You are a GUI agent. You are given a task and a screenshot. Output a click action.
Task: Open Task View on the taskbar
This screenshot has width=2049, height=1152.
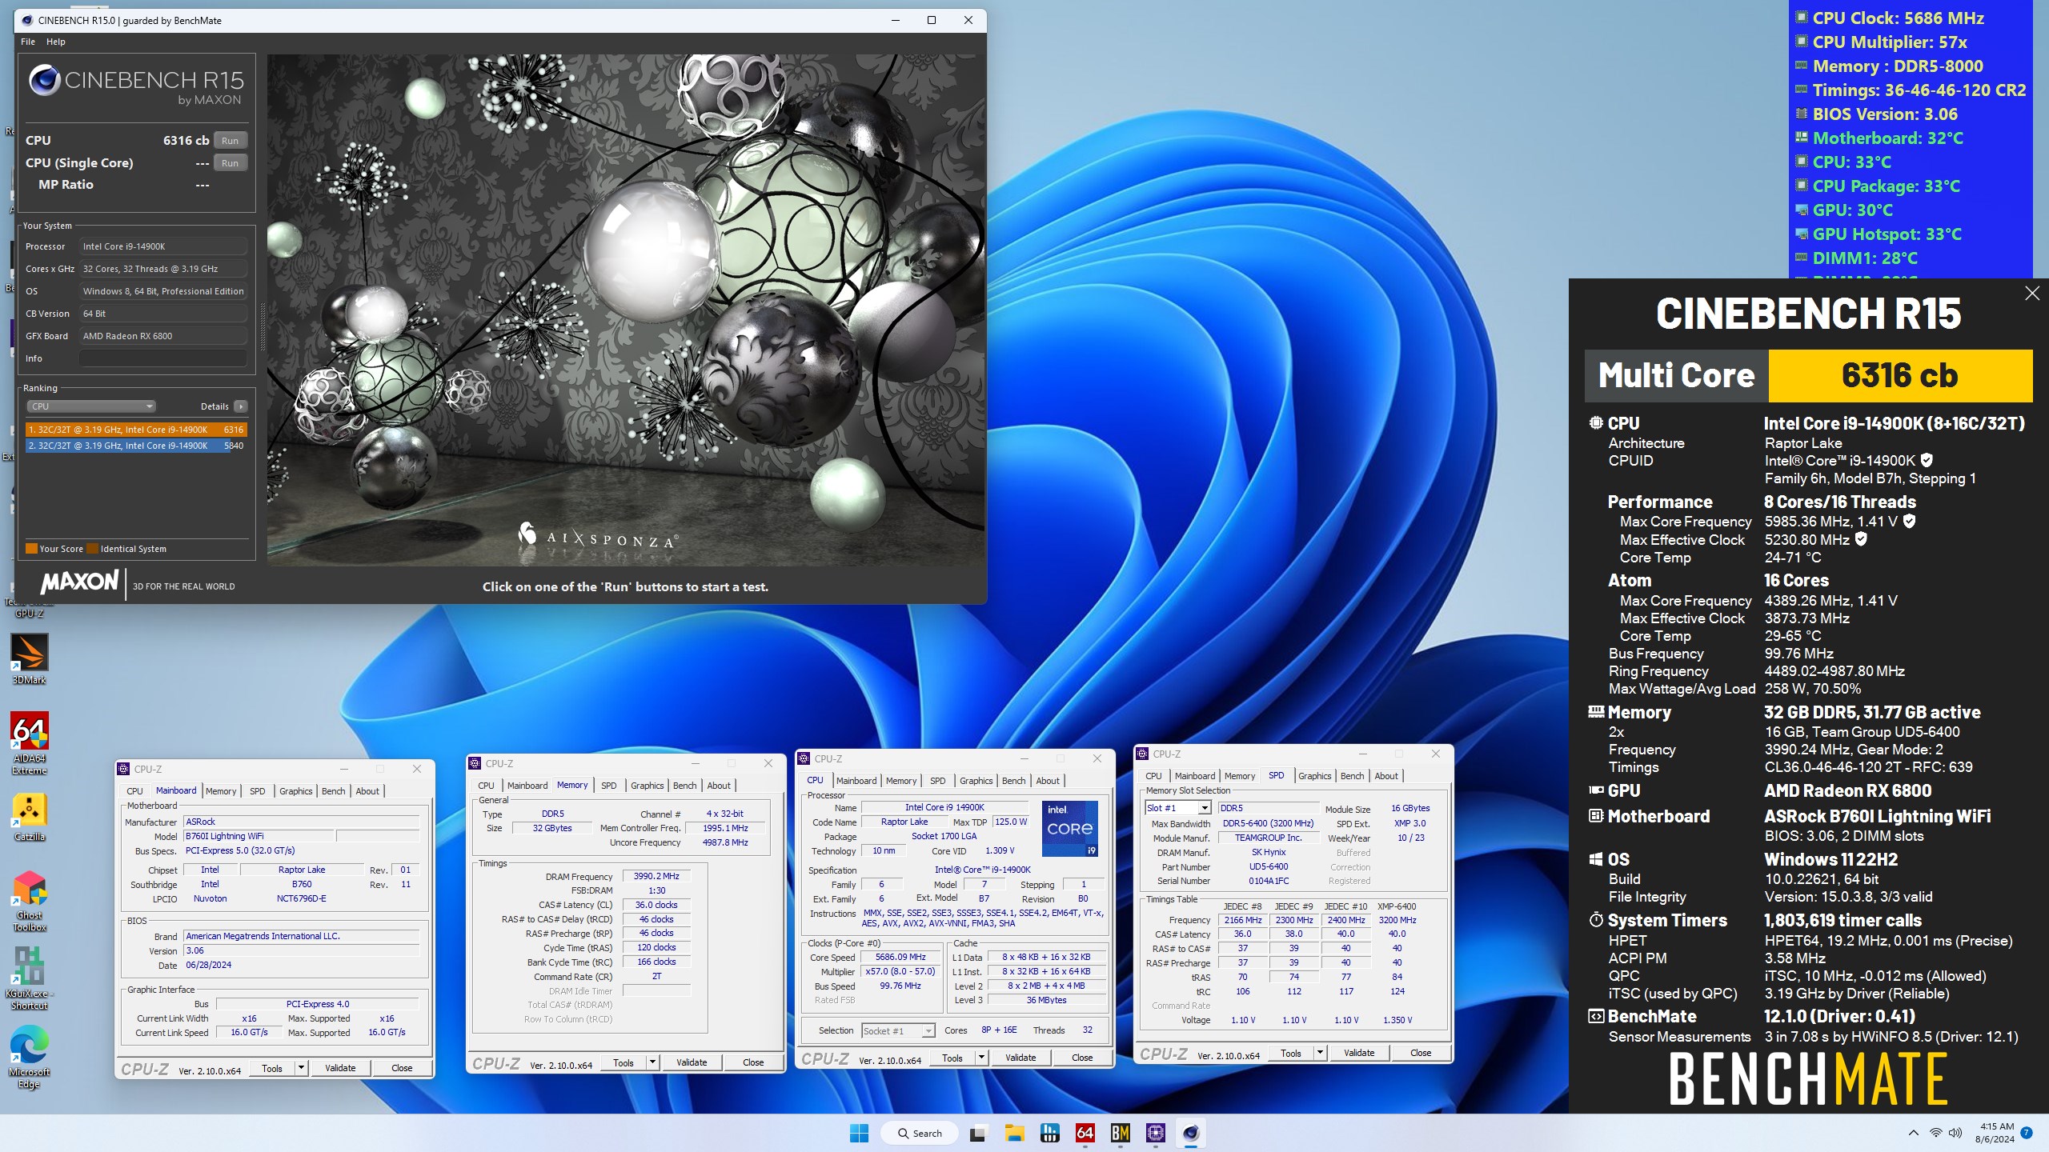[977, 1133]
